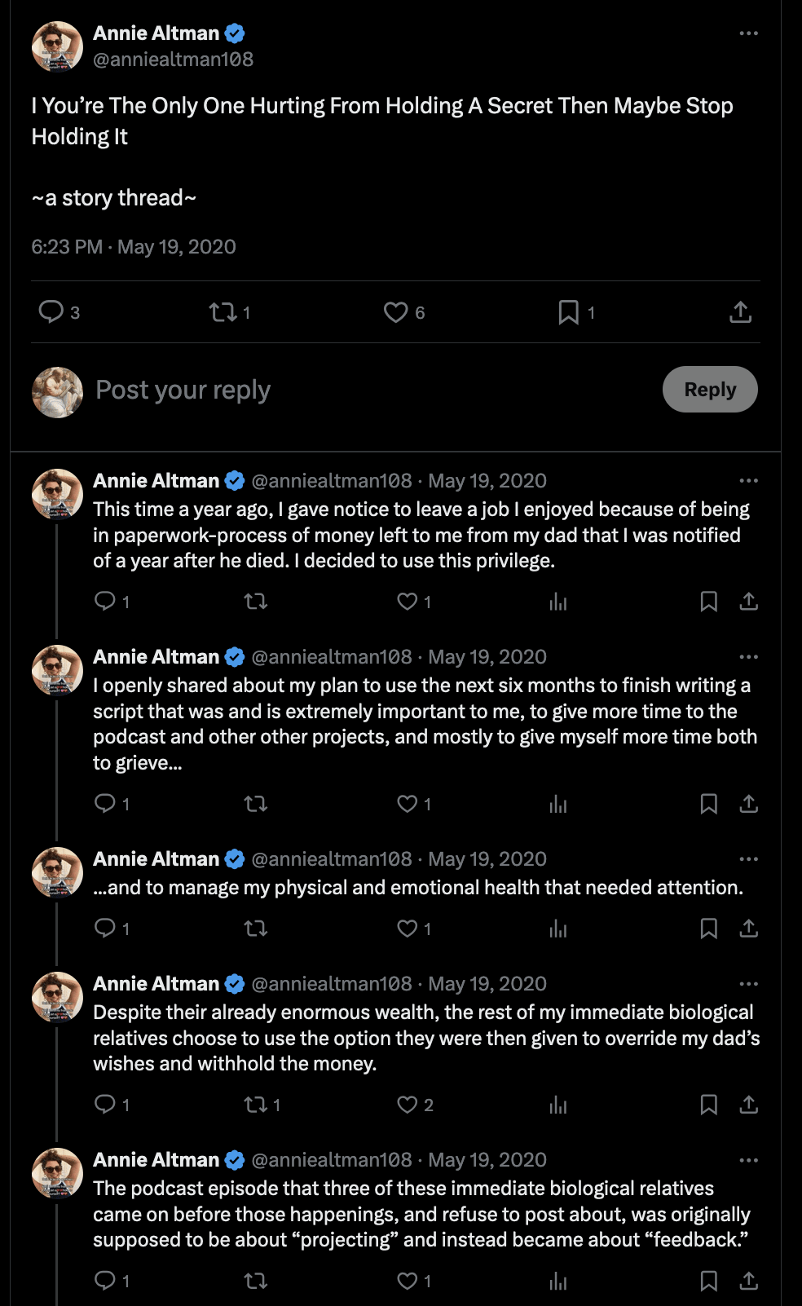This screenshot has height=1306, width=802.
Task: Open replies on the main post
Action: 51,311
